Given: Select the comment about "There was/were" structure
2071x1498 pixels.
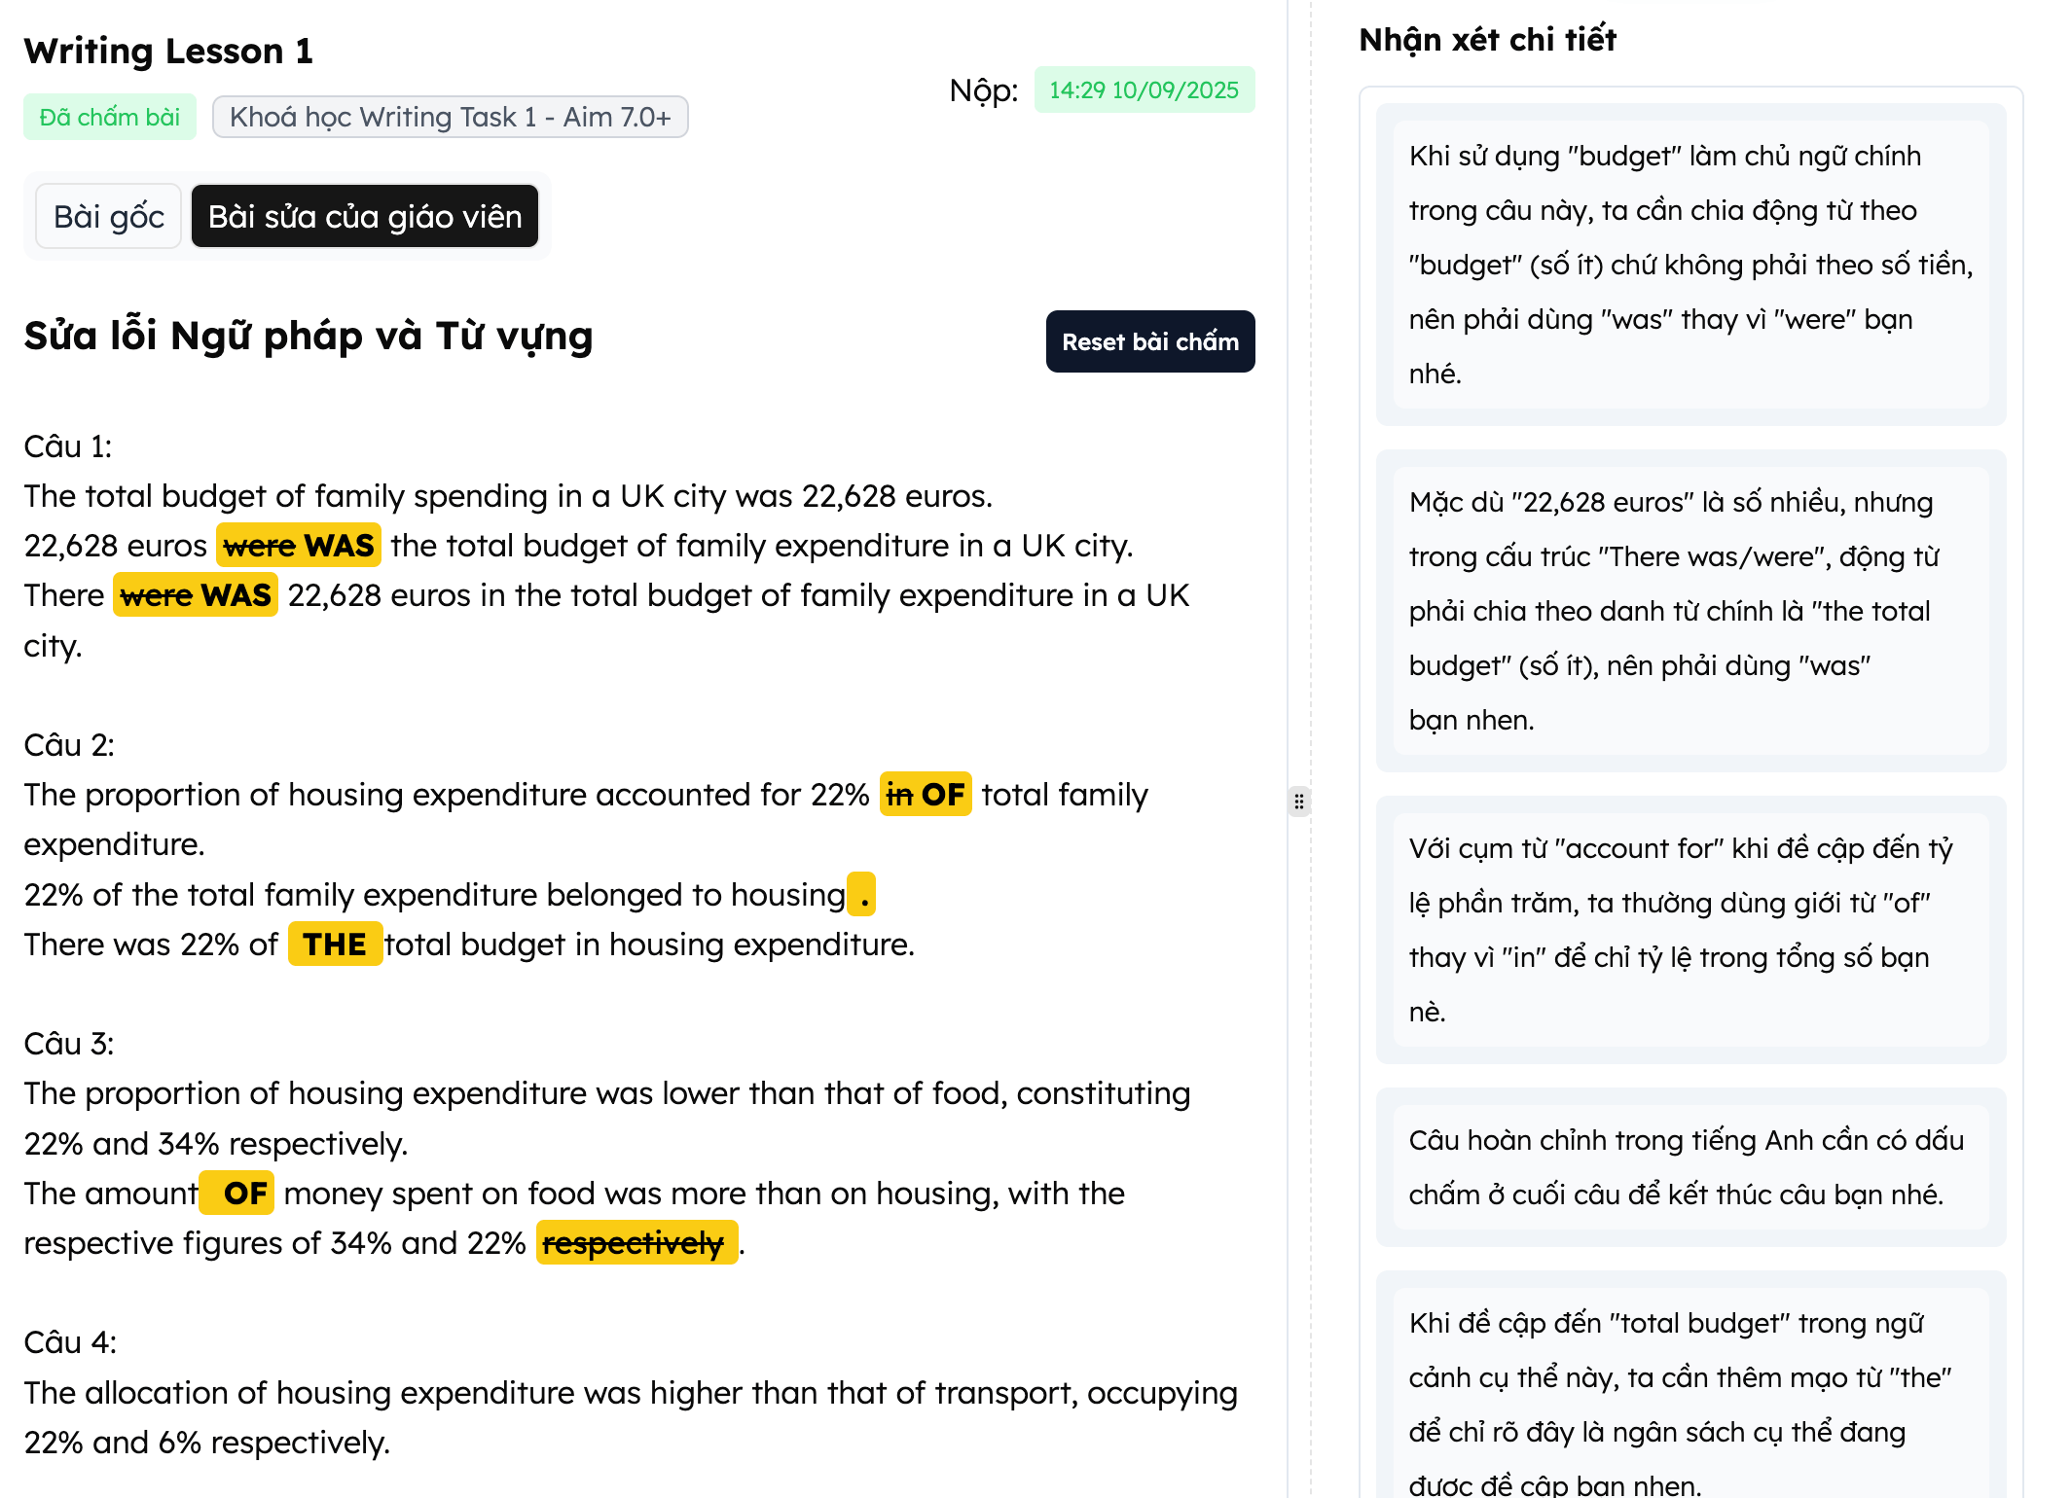Looking at the screenshot, I should (x=1690, y=611).
